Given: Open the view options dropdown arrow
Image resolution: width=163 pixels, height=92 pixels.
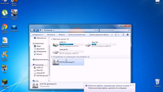Looking at the screenshot, I should click(119, 35).
